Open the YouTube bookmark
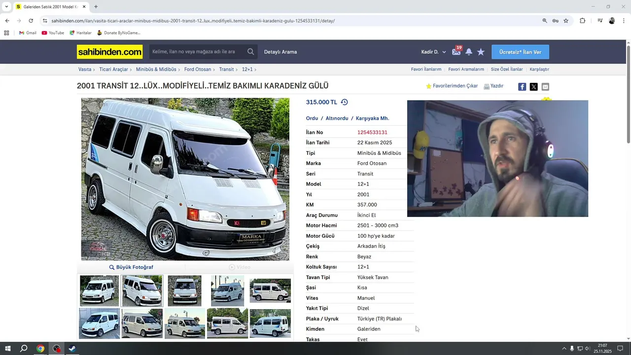 click(53, 33)
